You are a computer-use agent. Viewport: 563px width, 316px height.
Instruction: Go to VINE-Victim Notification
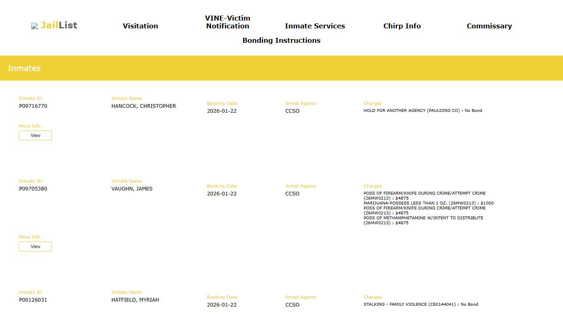(x=228, y=22)
